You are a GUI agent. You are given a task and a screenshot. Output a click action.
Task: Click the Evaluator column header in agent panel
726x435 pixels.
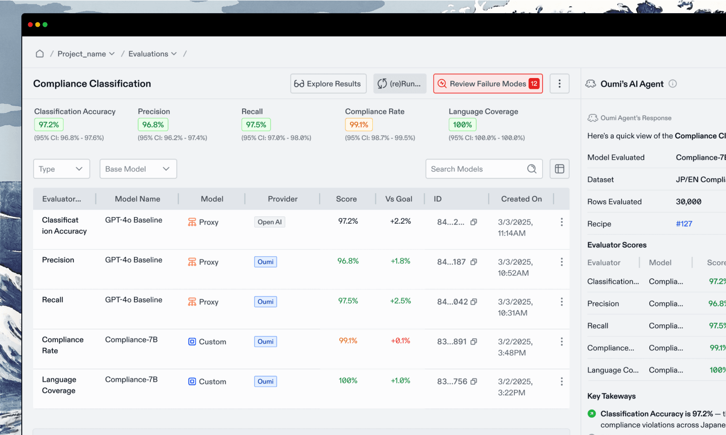coord(603,262)
